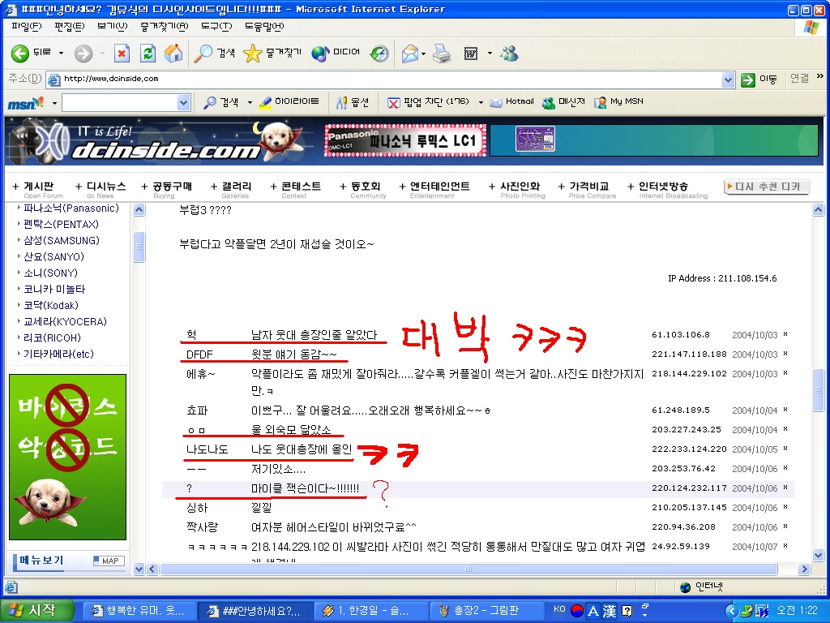Open the 갤러리 Galleries navigation link
Screen dimensions: 830x623
click(235, 187)
